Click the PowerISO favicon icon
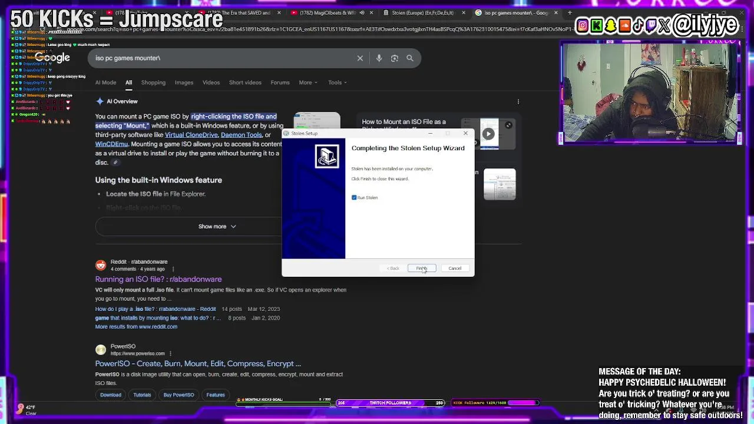Image resolution: width=754 pixels, height=424 pixels. (101, 350)
